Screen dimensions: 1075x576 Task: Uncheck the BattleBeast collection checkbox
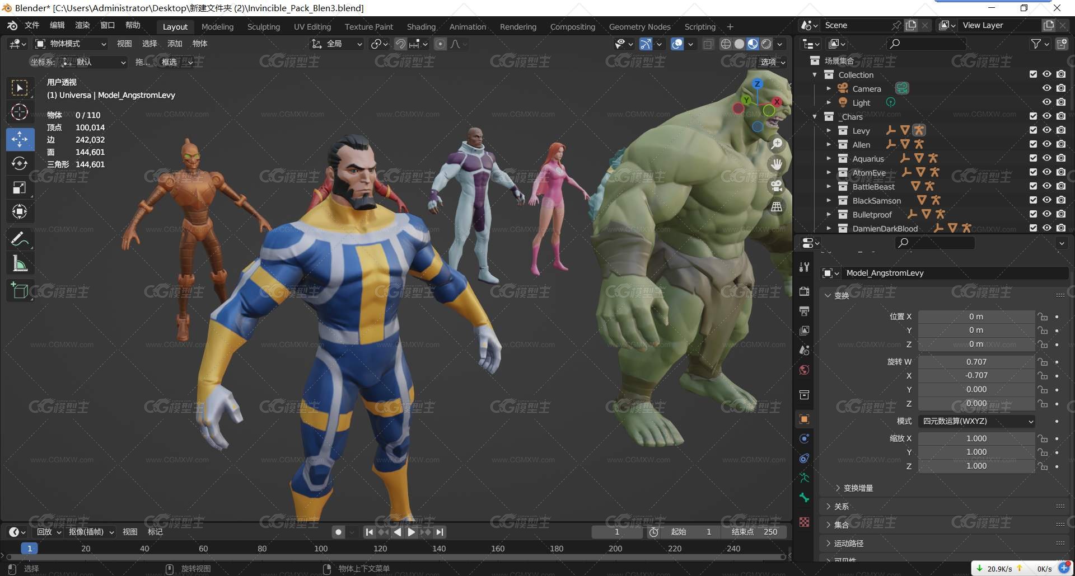pos(1033,186)
